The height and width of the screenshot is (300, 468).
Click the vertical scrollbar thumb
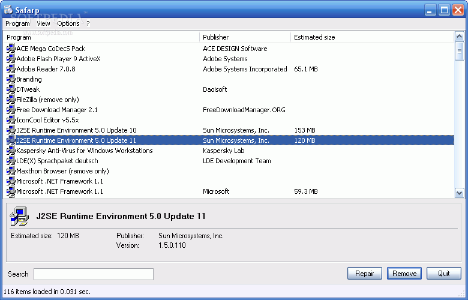click(x=459, y=52)
